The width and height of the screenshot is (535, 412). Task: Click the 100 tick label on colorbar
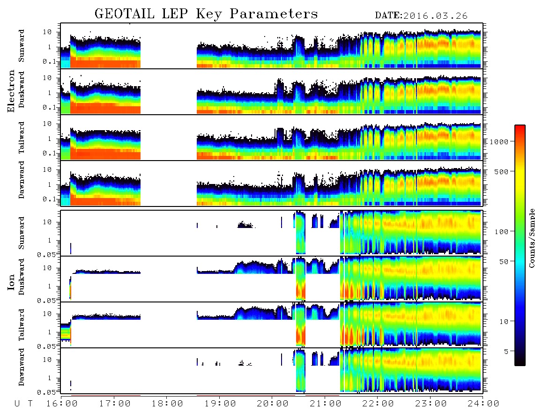pyautogui.click(x=502, y=232)
